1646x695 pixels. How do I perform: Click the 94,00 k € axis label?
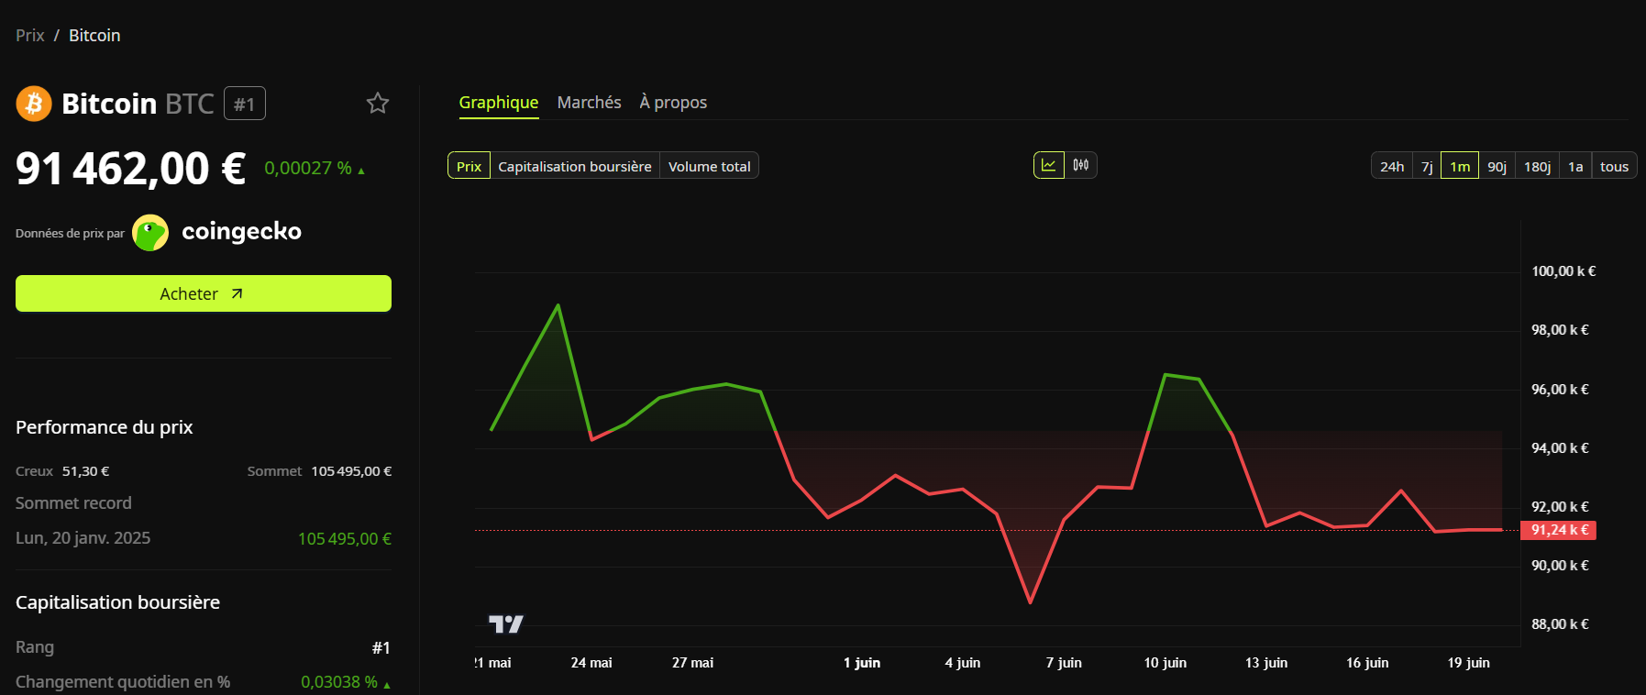(1560, 448)
